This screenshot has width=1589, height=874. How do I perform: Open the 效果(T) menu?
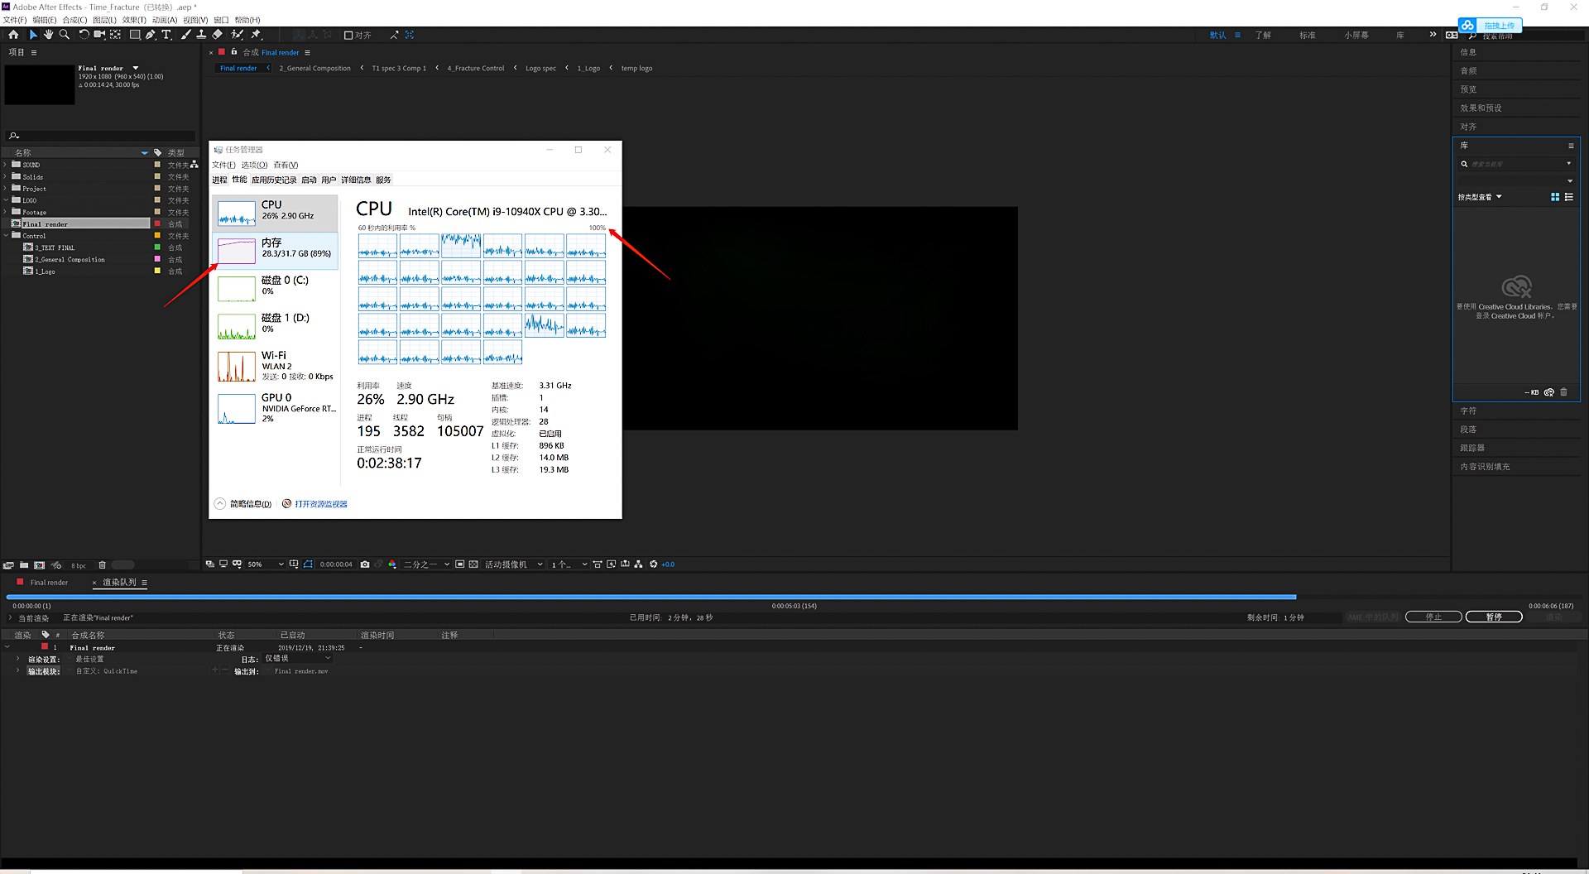pyautogui.click(x=134, y=20)
